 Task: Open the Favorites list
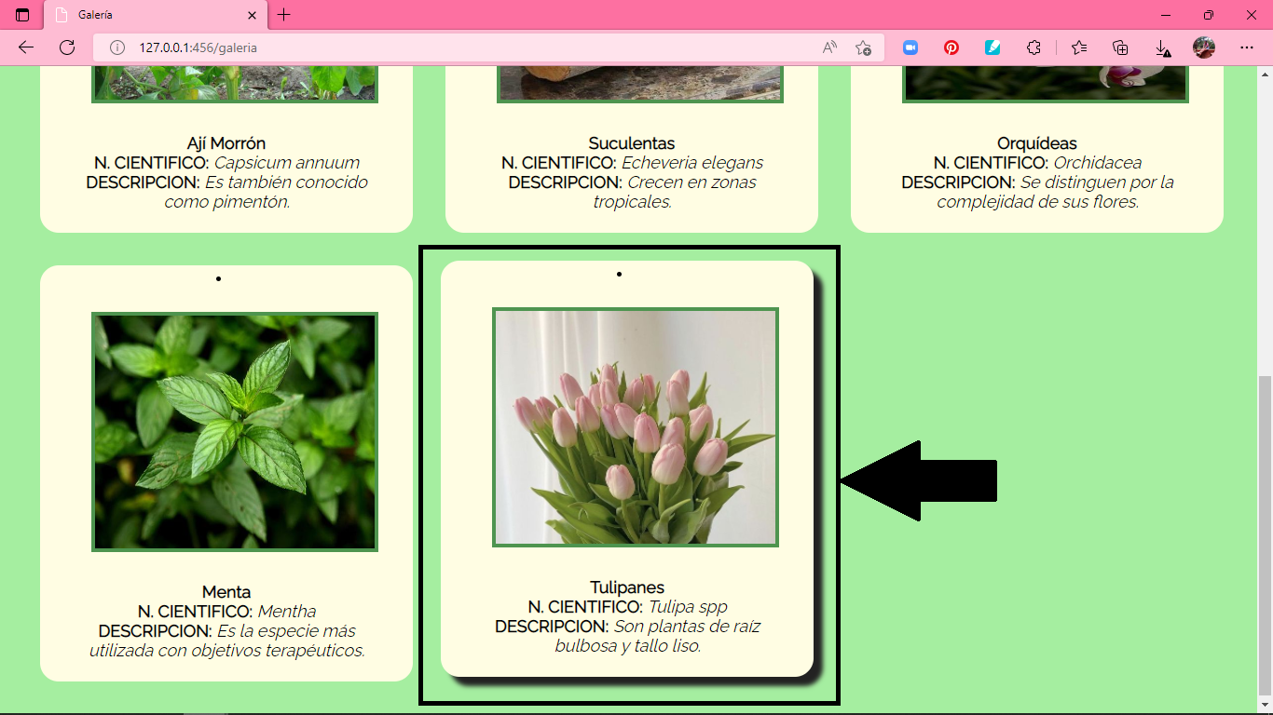(1078, 47)
